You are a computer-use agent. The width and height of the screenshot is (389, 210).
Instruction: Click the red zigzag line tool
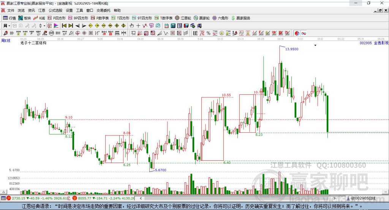pyautogui.click(x=145, y=26)
